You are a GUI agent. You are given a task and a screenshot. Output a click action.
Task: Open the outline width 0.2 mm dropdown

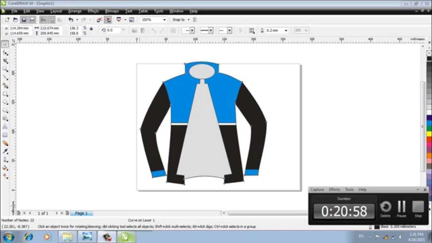pyautogui.click(x=286, y=30)
